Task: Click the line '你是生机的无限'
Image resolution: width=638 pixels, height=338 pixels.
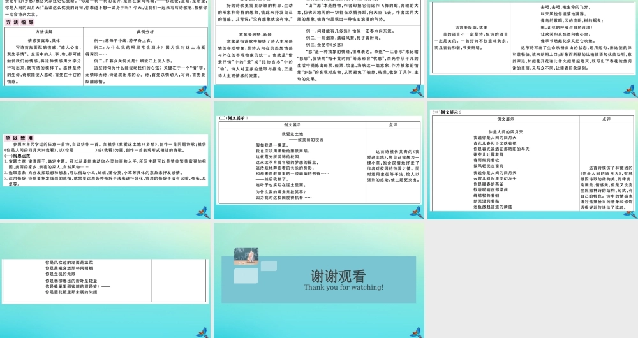Action: 60,274
